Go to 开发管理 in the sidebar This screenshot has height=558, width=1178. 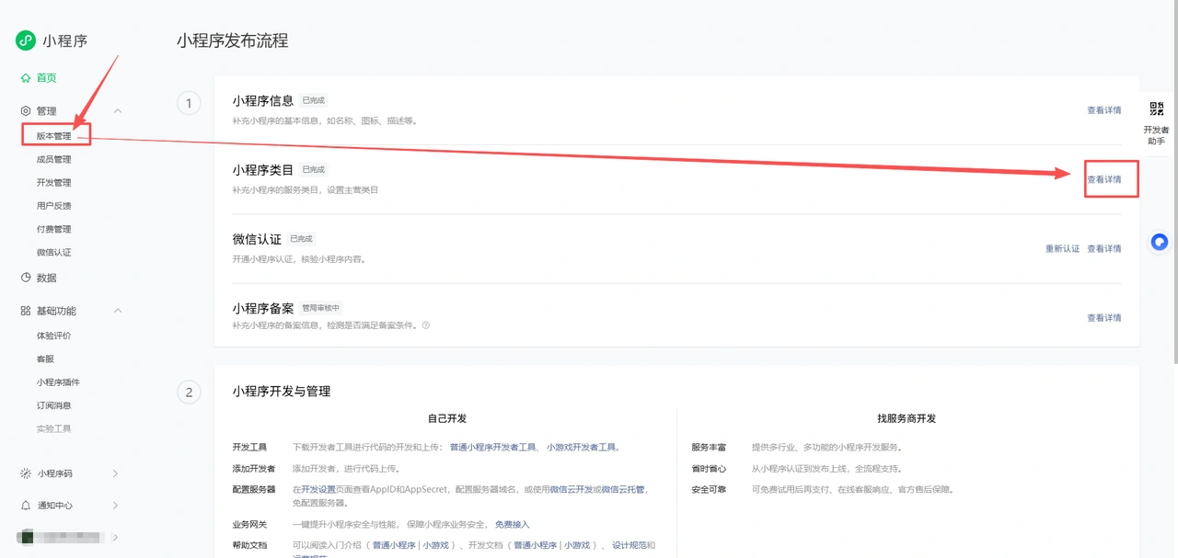pyautogui.click(x=53, y=182)
